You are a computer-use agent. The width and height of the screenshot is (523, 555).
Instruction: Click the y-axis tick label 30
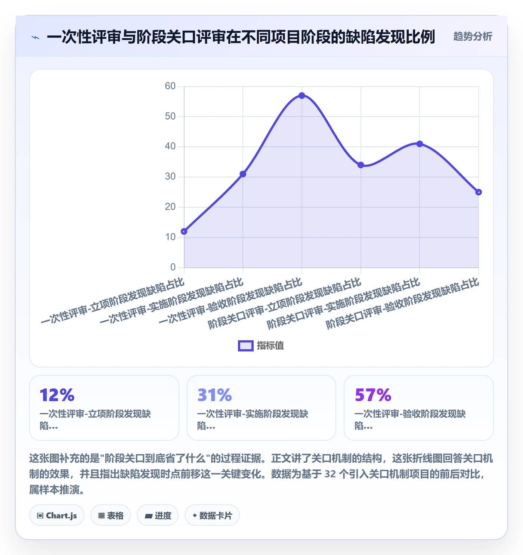click(x=170, y=177)
